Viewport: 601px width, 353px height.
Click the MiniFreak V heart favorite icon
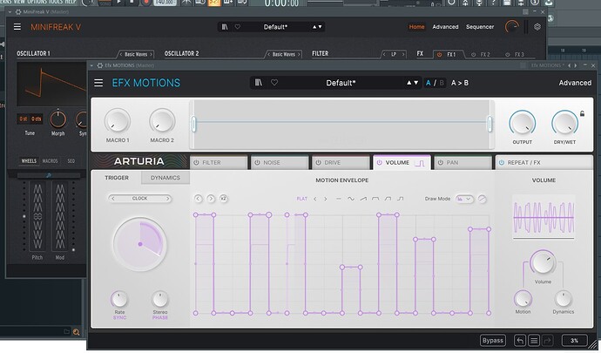tap(238, 27)
